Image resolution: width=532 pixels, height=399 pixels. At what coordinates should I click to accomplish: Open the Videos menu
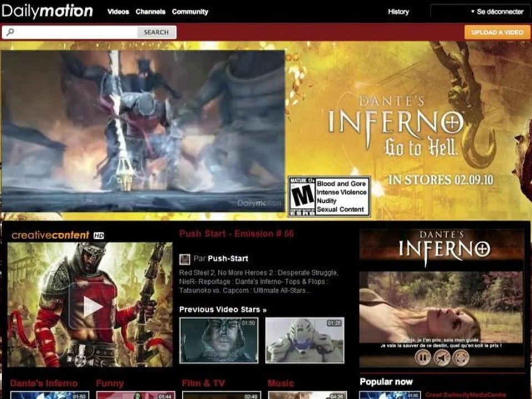point(118,12)
